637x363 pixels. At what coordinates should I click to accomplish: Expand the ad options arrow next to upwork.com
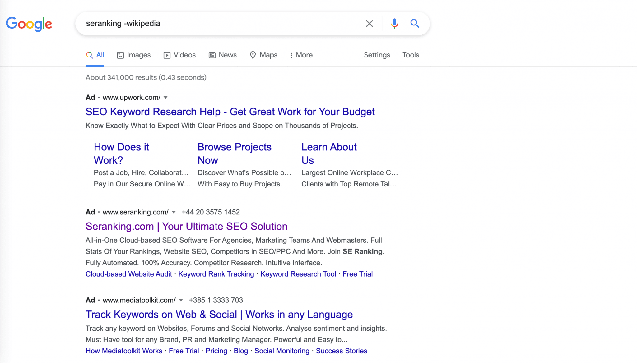pos(166,97)
